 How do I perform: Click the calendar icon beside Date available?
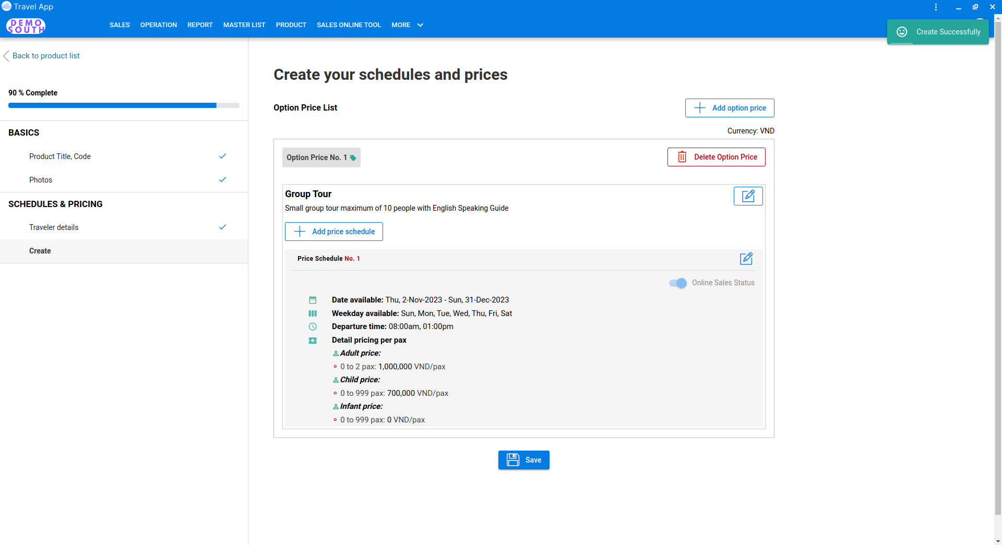click(313, 300)
